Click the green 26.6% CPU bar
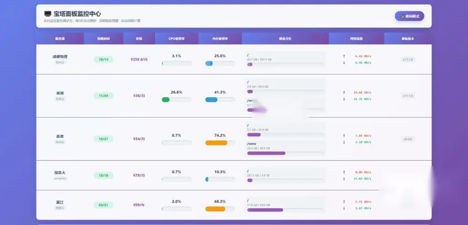468x225 pixels. pyautogui.click(x=166, y=100)
